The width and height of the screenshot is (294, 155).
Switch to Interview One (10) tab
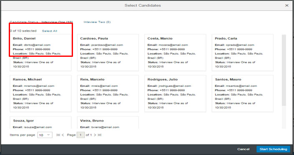(x=57, y=22)
